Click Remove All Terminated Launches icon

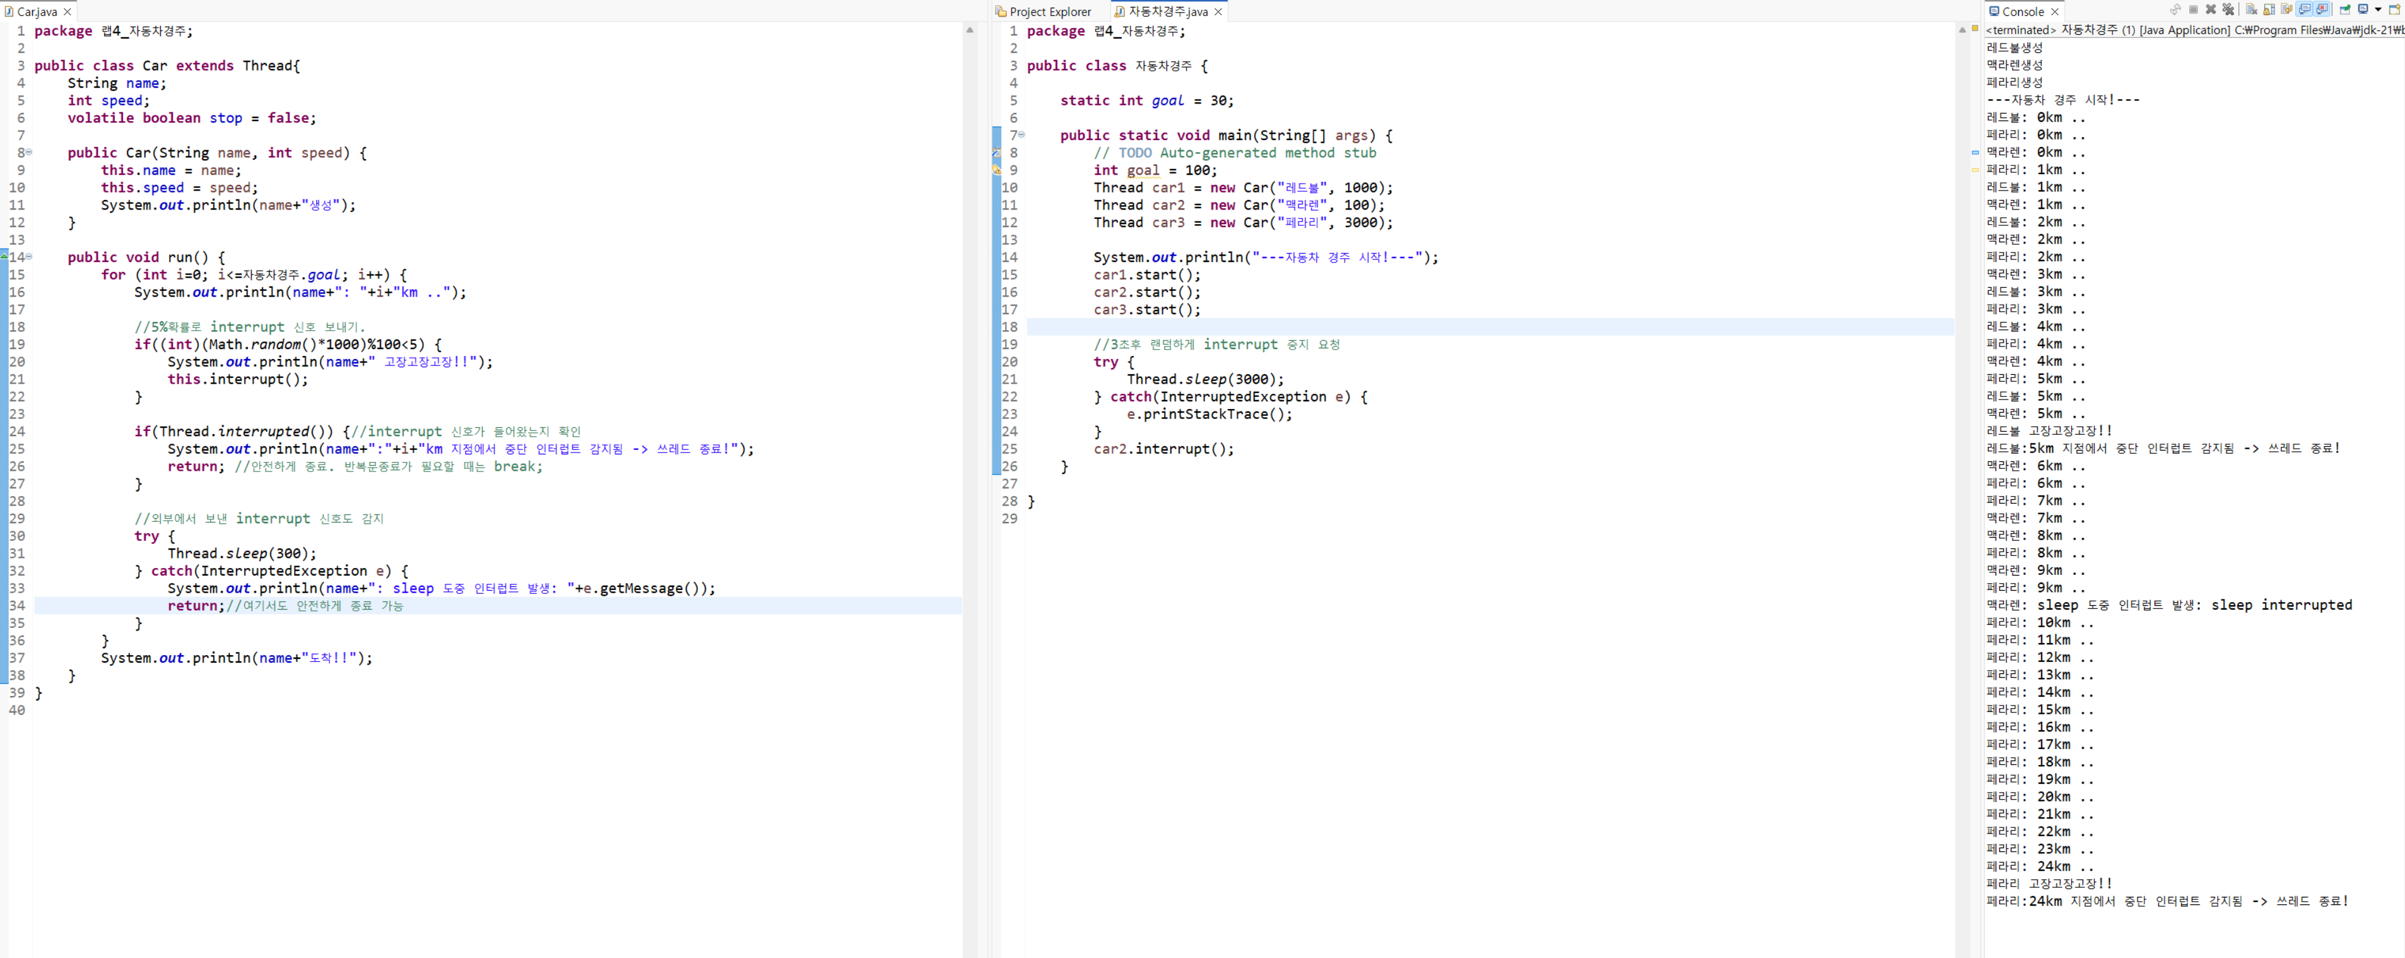pyautogui.click(x=2228, y=9)
